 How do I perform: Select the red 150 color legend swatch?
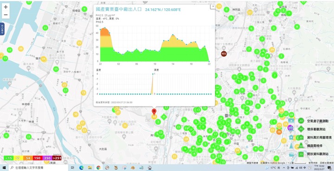pyautogui.click(x=37, y=158)
